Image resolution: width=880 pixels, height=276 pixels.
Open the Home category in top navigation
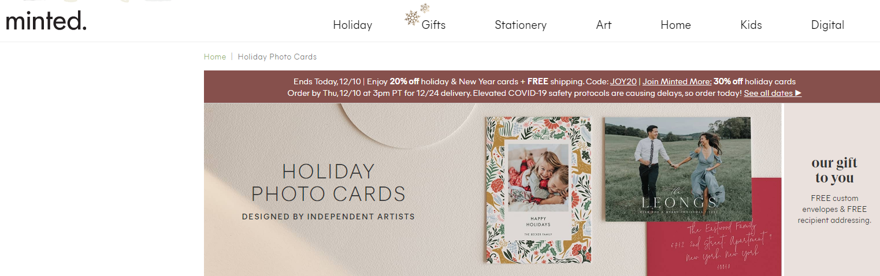(675, 25)
